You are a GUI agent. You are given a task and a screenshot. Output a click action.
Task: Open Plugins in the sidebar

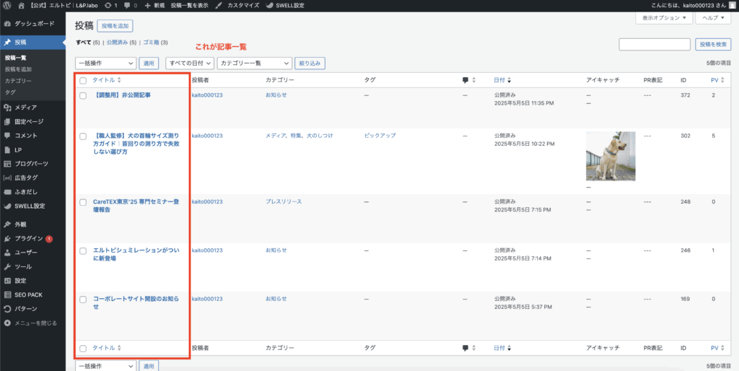tap(27, 238)
